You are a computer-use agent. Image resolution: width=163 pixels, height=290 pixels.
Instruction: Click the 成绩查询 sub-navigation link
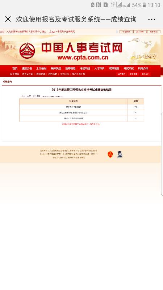point(41,74)
